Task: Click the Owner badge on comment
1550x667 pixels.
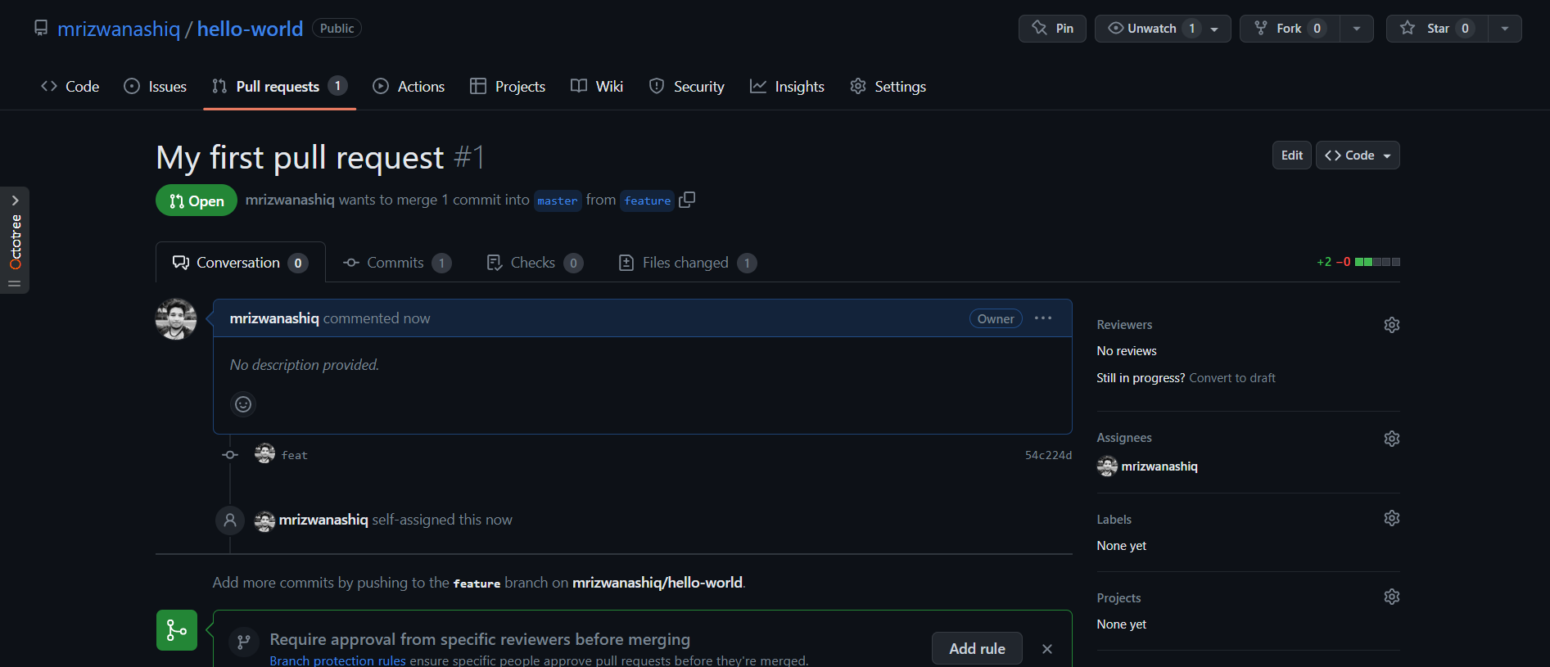Action: 996,318
